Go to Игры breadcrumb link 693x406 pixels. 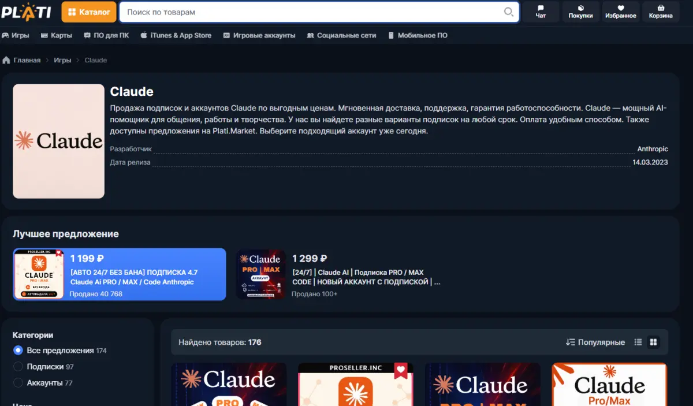click(x=62, y=60)
